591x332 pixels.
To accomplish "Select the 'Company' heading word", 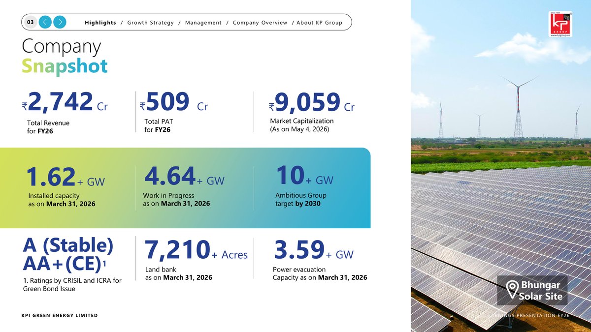I will (62, 47).
